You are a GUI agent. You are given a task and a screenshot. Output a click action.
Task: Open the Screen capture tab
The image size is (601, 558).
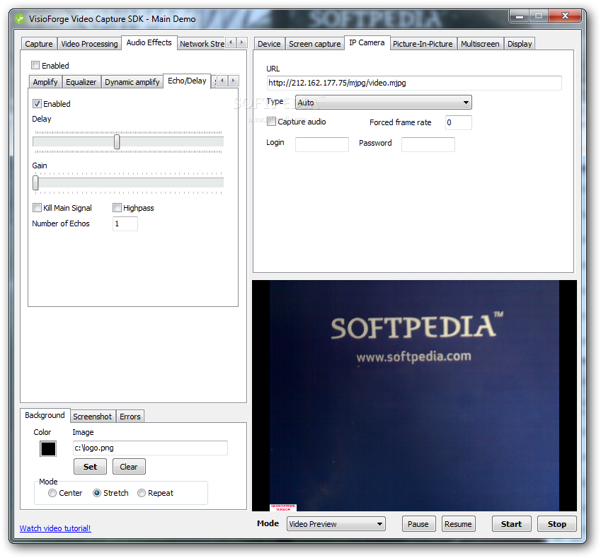point(315,44)
